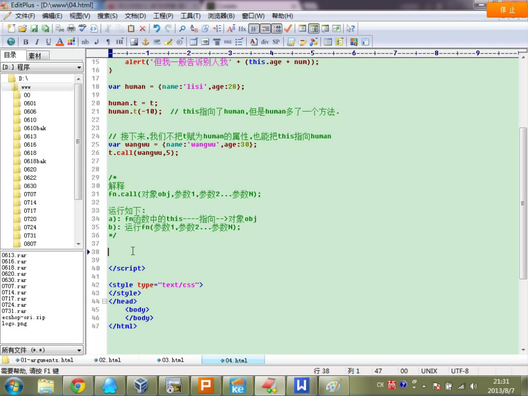Select the 0610bak folder

click(35, 129)
